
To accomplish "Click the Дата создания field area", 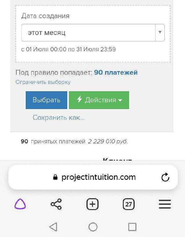I will 46,16.
